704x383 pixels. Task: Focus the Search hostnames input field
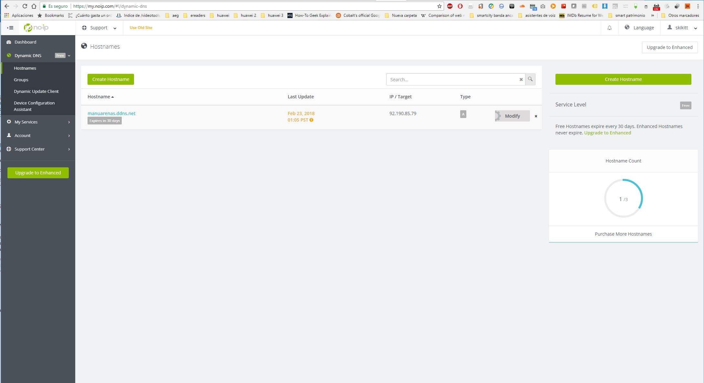(x=452, y=80)
